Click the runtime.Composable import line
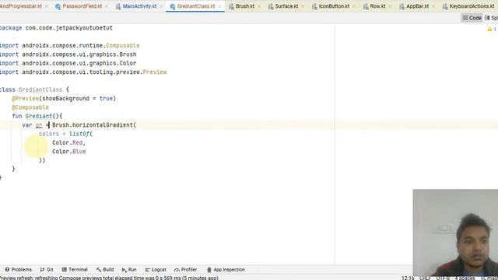Screen dimensions: 498x280 pos(69,46)
